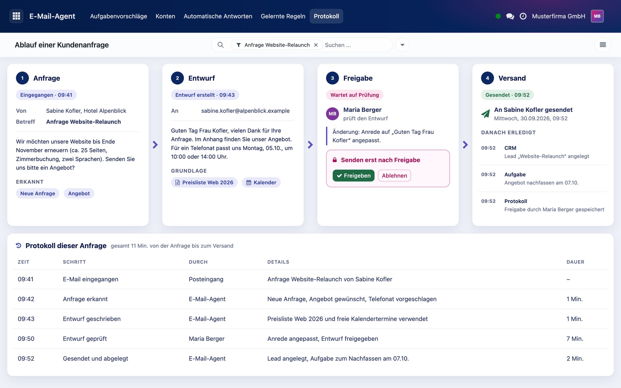Open the MB user avatar menu
This screenshot has width=621, height=388.
[597, 16]
